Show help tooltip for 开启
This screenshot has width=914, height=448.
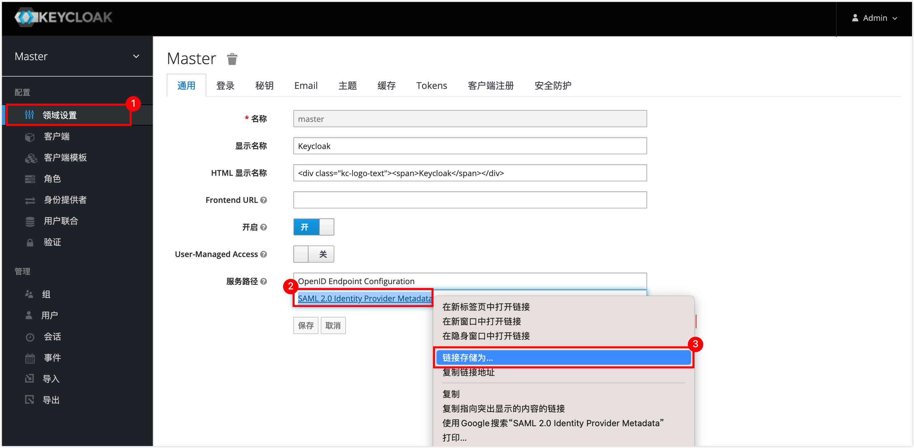click(x=263, y=227)
